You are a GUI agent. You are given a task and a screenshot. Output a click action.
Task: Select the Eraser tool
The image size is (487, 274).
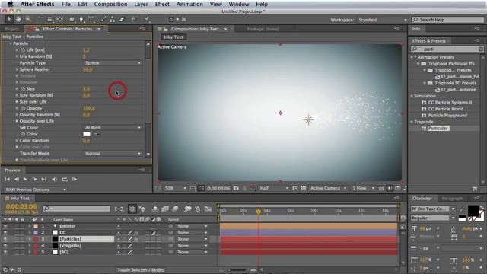coord(122,19)
